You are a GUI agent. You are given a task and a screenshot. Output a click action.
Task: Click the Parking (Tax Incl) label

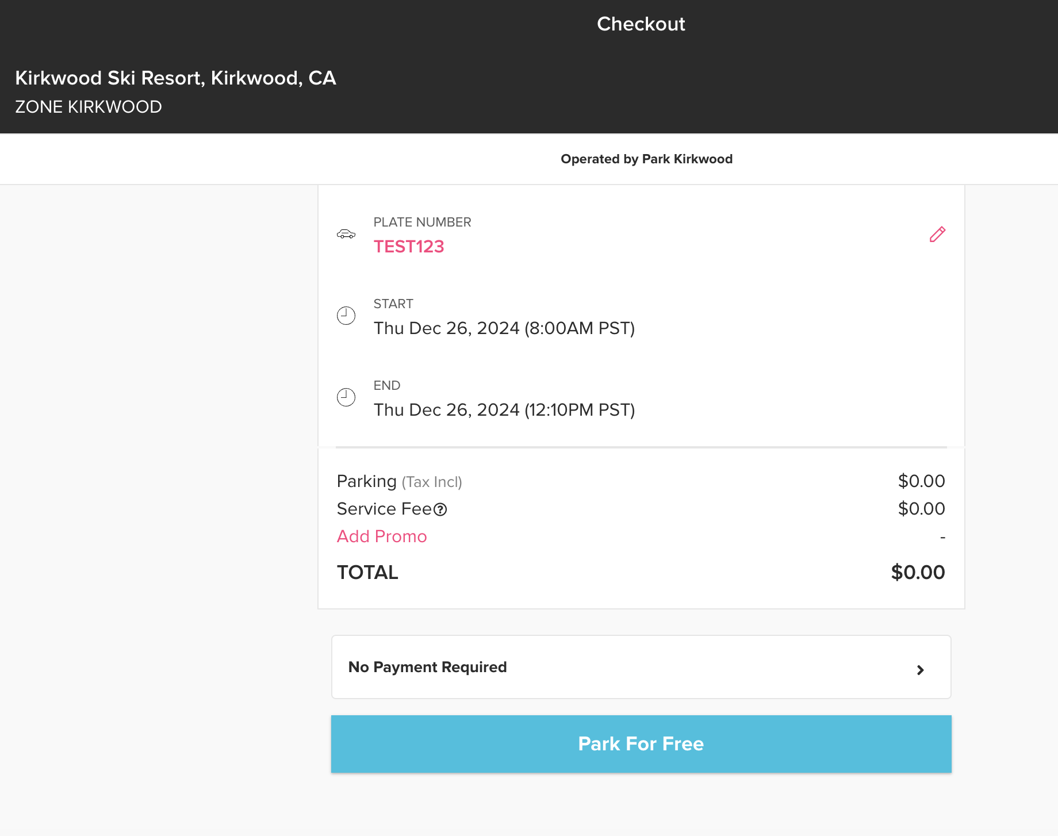pos(399,481)
